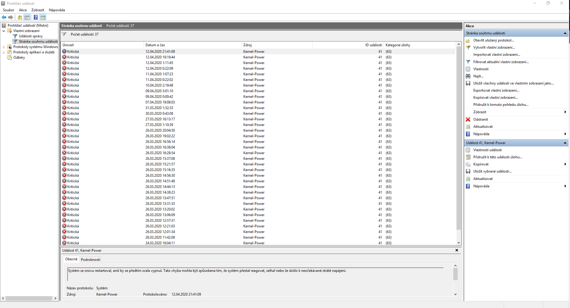This screenshot has width=570, height=308.
Task: Select the event dated 07.04.2020 19:08:03
Action: tap(258, 102)
